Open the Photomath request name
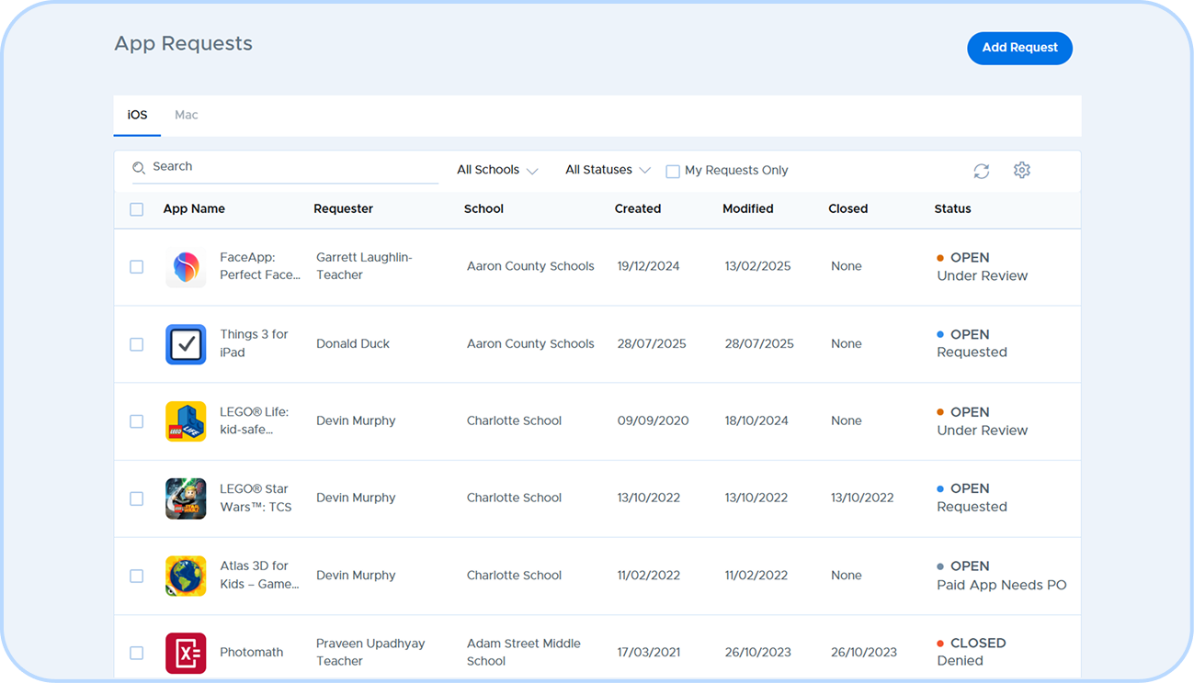 tap(252, 653)
